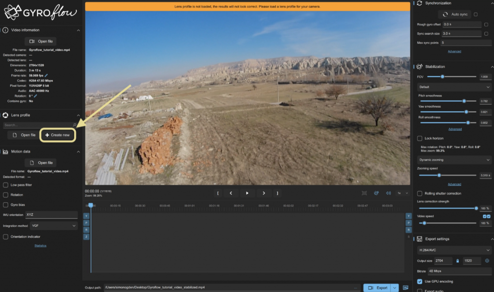Screen dimensions: 494x292
Task: Open Dynamic zooming dropdown
Action: (454, 160)
